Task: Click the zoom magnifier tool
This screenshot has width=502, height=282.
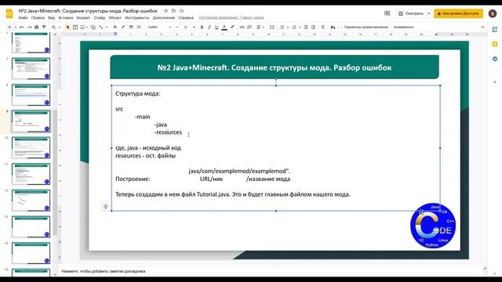Action: [54, 27]
